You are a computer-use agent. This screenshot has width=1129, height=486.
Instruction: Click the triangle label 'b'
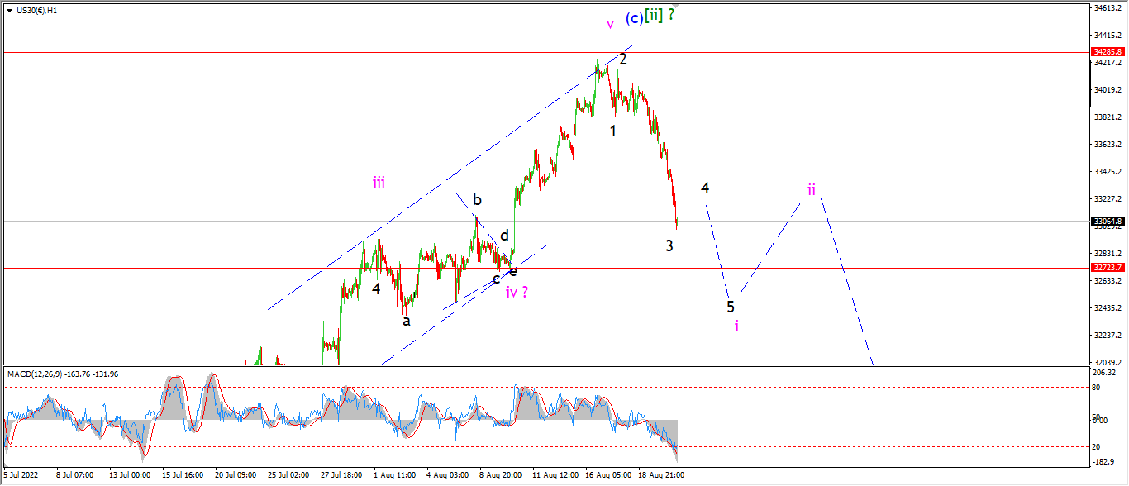[x=477, y=199]
